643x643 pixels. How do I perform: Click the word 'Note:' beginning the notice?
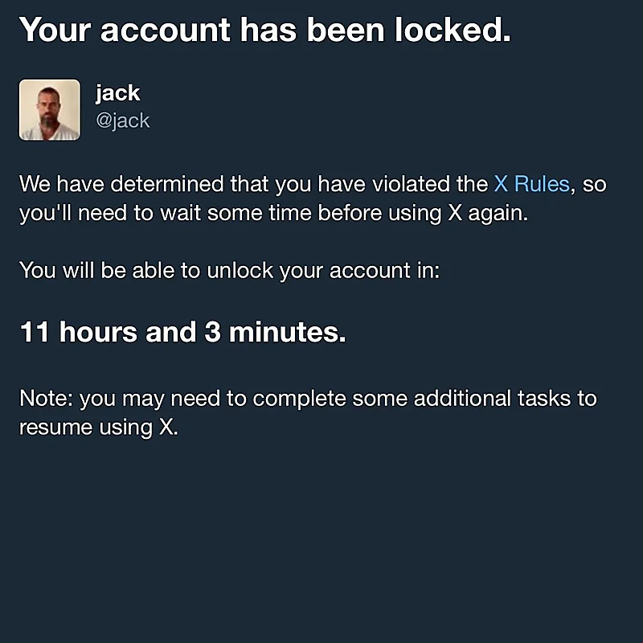[x=46, y=399]
